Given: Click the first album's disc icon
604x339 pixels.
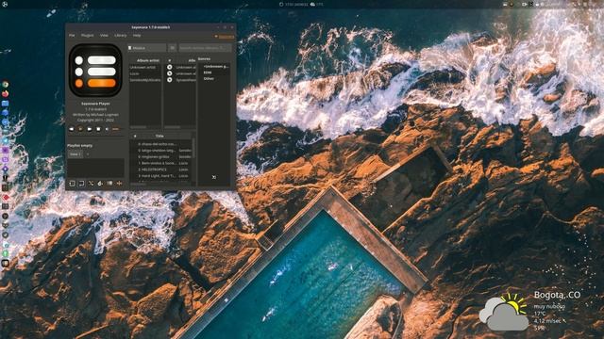Looking at the screenshot, I should tap(170, 67).
